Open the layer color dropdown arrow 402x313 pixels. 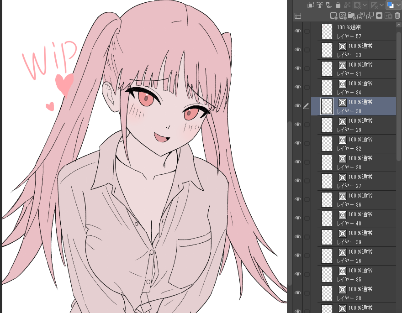(398, 5)
